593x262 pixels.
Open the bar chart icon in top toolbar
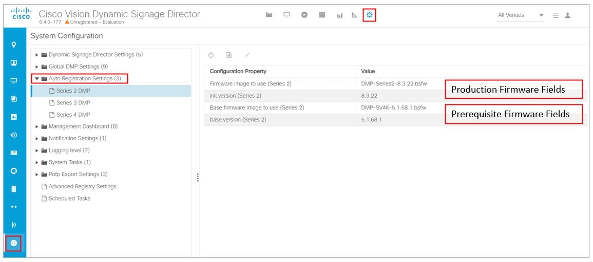click(339, 15)
